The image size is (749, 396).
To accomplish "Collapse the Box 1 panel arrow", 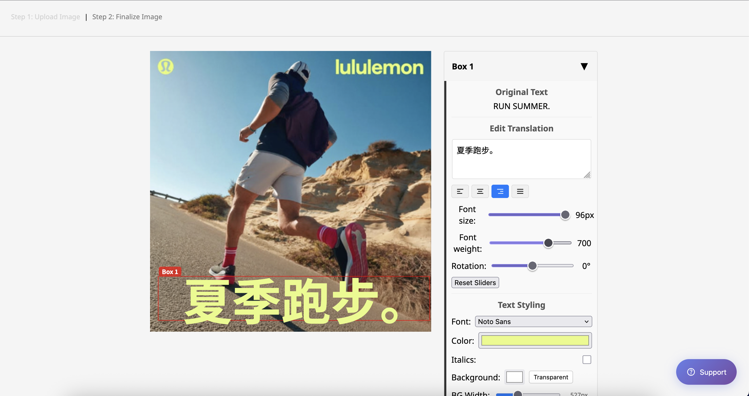I will click(584, 67).
